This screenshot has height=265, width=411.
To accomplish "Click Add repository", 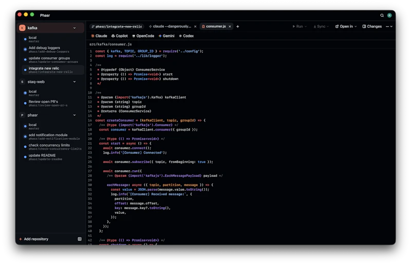I will point(36,239).
